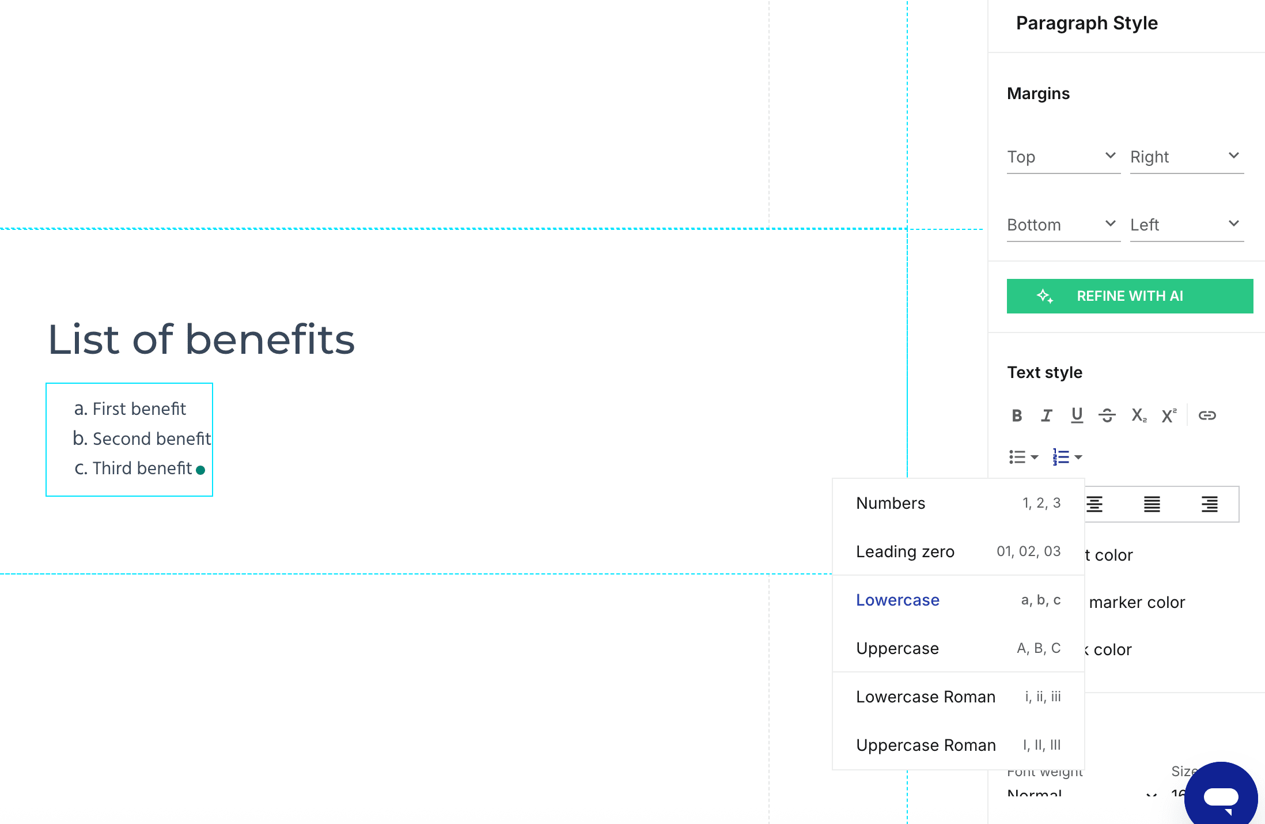Click the Refine with AI button
This screenshot has height=824, width=1265.
coord(1130,296)
